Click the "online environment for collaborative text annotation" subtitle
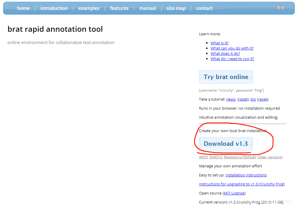This screenshot has width=295, height=207. [x=61, y=43]
